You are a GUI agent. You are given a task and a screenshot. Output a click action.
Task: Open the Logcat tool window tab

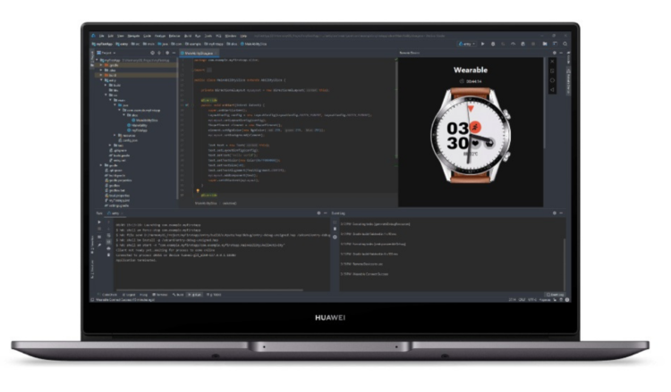(x=129, y=295)
